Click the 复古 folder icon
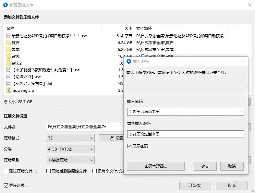The image size is (255, 193). pyautogui.click(x=8, y=43)
